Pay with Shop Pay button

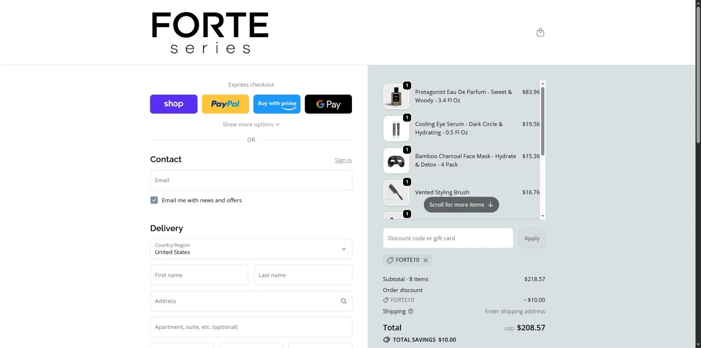pos(174,104)
